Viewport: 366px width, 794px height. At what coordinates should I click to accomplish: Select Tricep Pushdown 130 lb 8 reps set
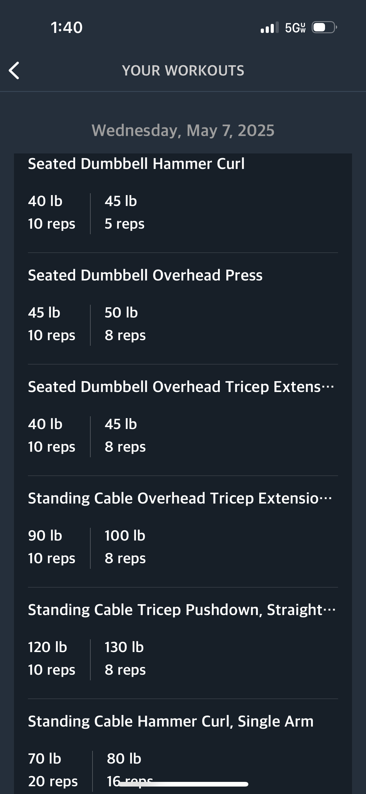[125, 659]
